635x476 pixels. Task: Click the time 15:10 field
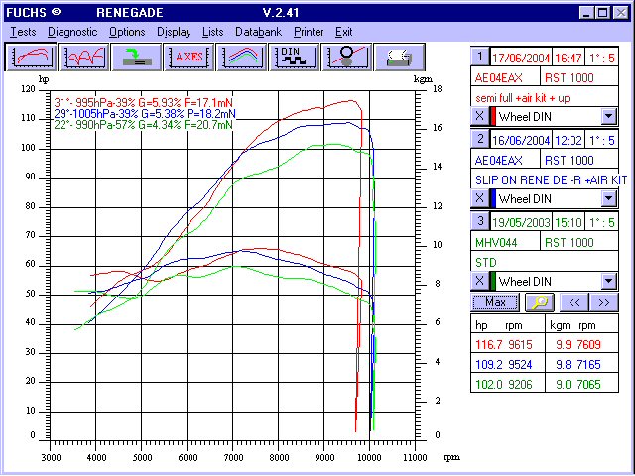click(569, 222)
